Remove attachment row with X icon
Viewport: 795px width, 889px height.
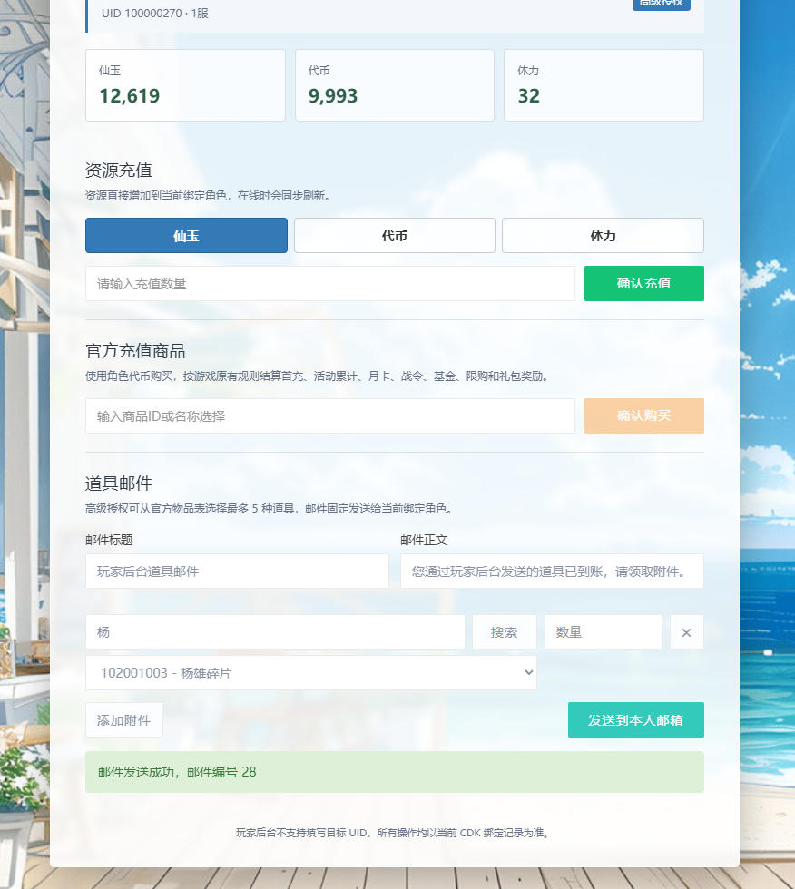point(687,632)
